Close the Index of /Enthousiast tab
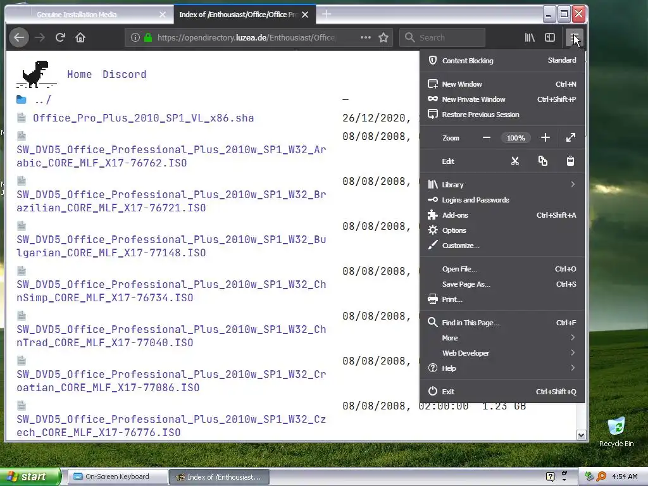The height and width of the screenshot is (486, 648). coord(305,15)
